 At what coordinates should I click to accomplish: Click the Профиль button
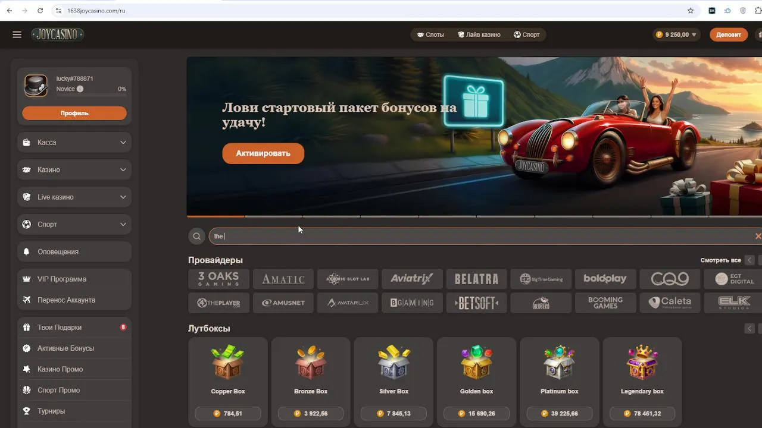coord(74,113)
